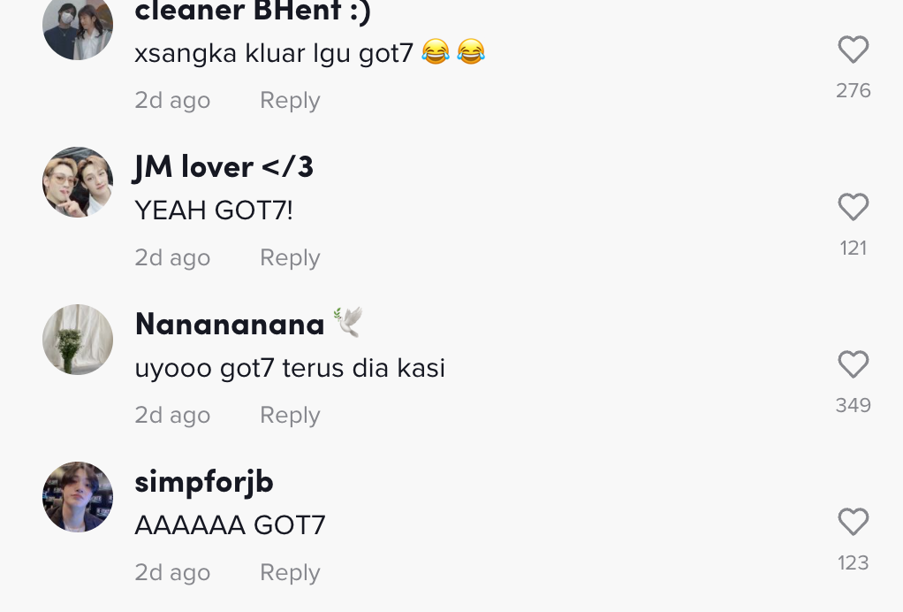Open cleaner BHent profile picture
Viewport: 903px width, 612px height.
click(x=78, y=26)
